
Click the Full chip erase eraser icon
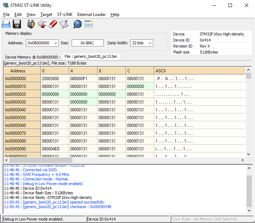point(53,24)
